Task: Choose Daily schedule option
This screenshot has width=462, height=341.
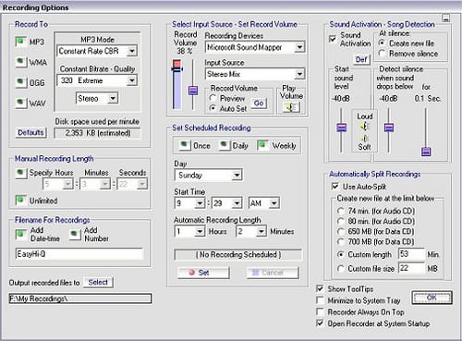Action: 225,145
